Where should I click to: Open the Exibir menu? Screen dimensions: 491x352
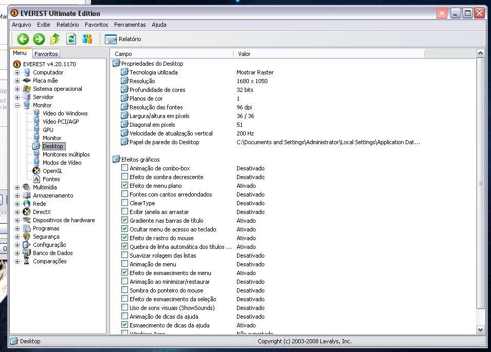[x=44, y=25]
